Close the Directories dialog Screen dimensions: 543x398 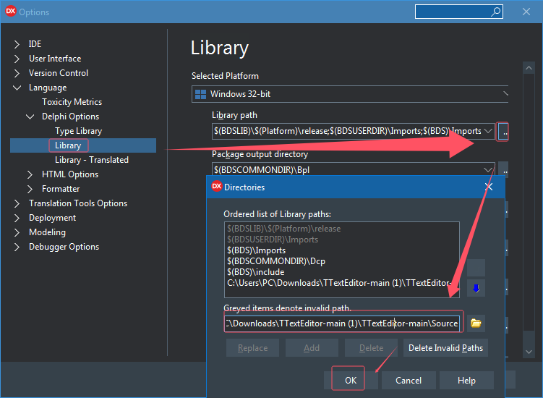click(x=489, y=187)
